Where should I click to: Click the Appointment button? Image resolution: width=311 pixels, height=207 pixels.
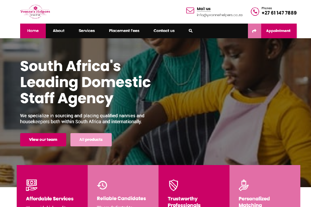tap(279, 31)
